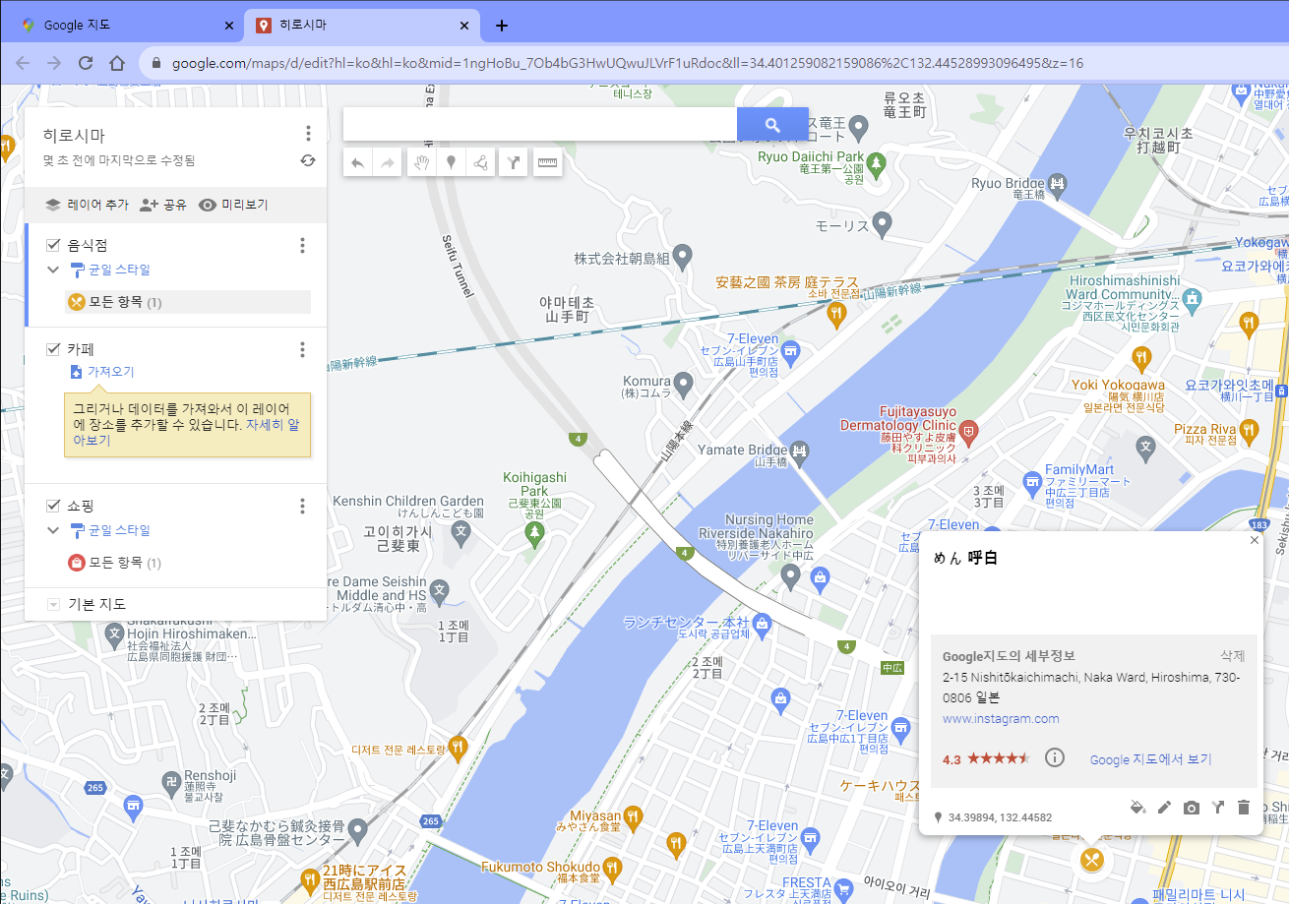
Task: Click the Ryuo Daiichi Park marker
Action: pos(876,162)
